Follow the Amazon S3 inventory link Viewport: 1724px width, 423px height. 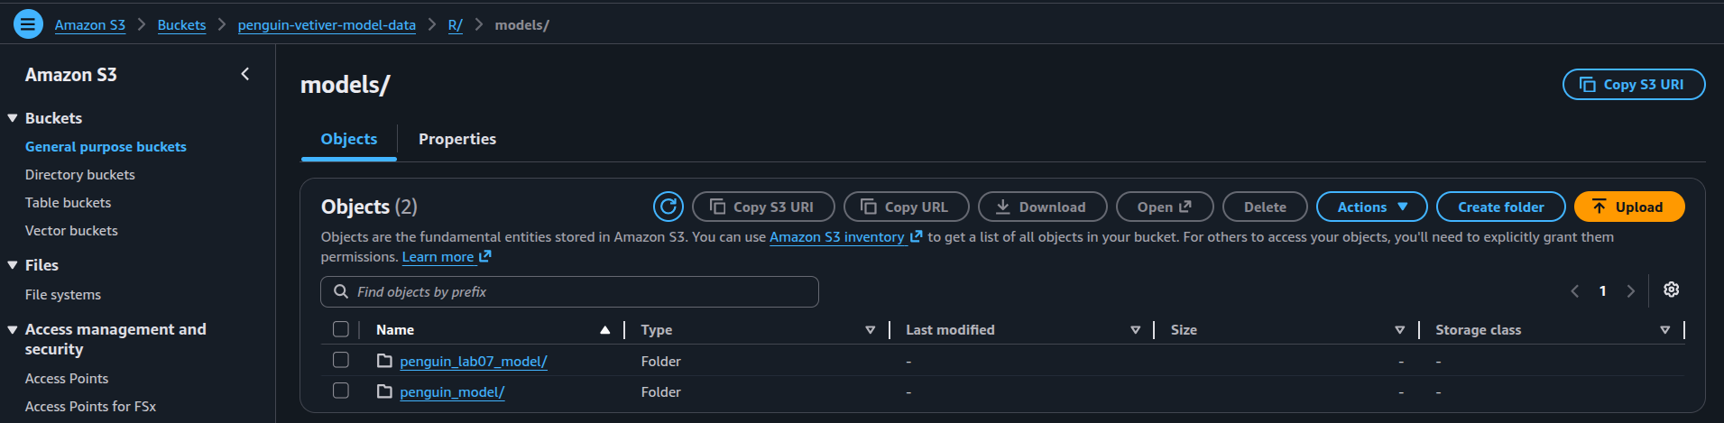click(836, 236)
